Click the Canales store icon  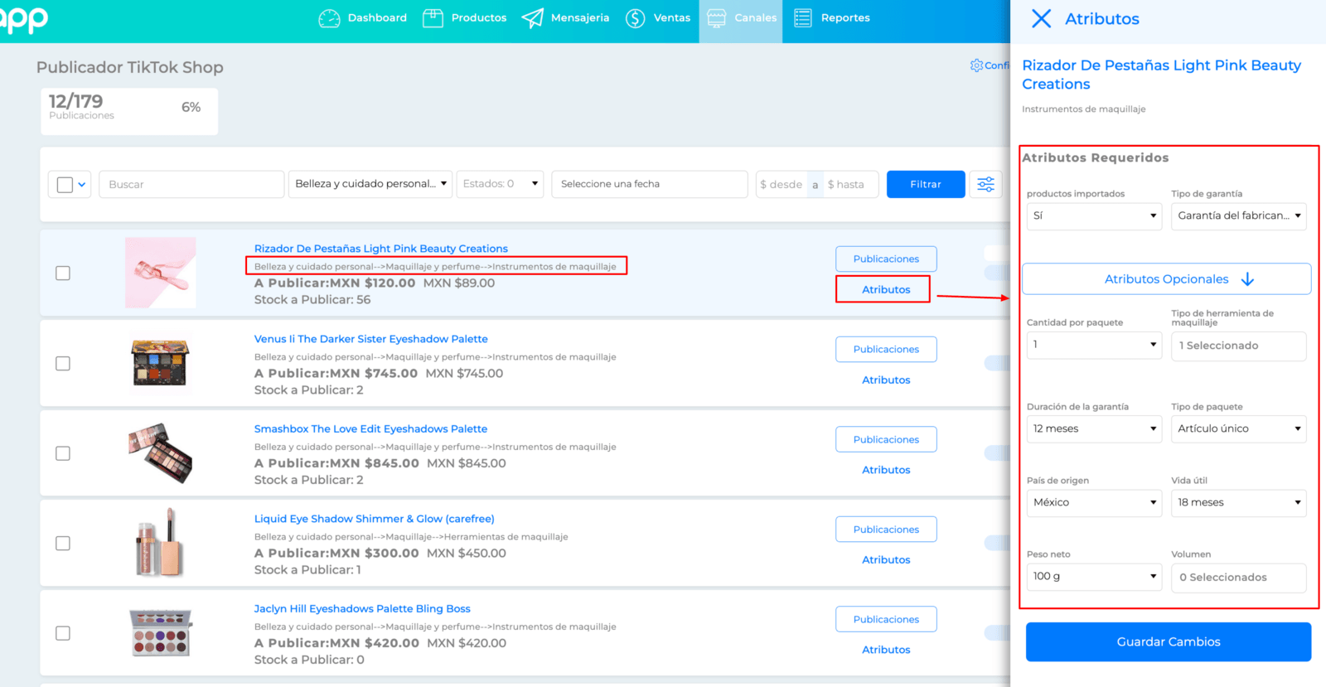click(x=717, y=18)
